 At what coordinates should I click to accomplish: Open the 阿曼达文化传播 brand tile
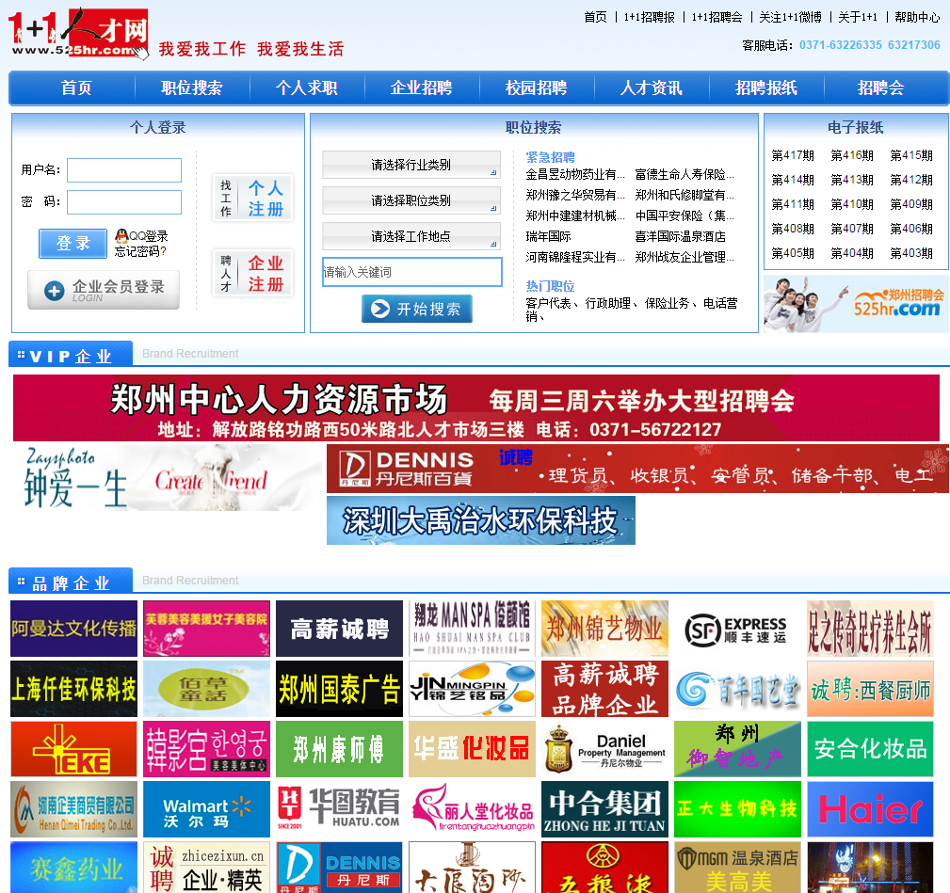point(74,629)
